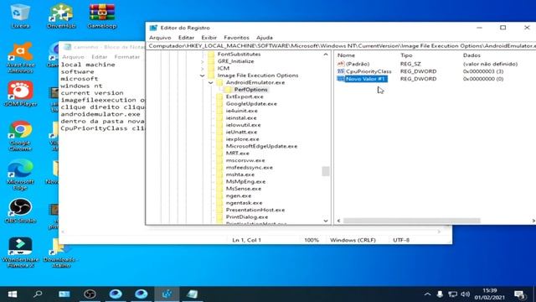Image resolution: width=536 pixels, height=302 pixels.
Task: Open taskbar search magnifier
Action: pos(38,294)
